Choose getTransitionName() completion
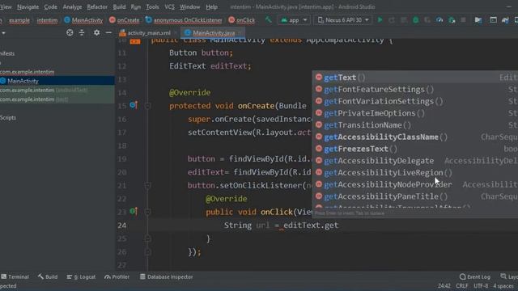The width and height of the screenshot is (518, 291). pyautogui.click(x=415, y=125)
